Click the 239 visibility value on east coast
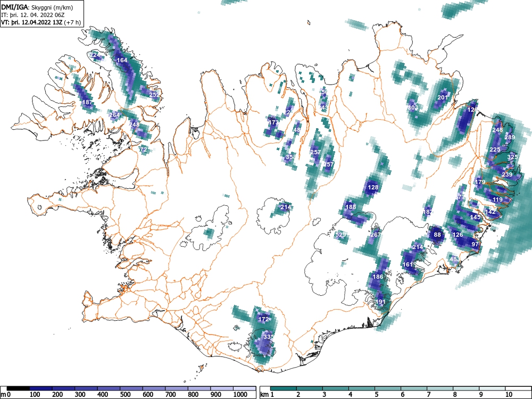The image size is (532, 399). 507,174
